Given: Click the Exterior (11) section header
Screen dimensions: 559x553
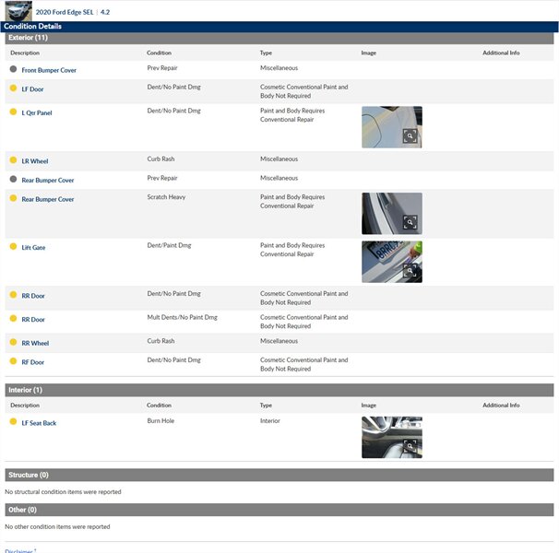Looking at the screenshot, I should click(x=279, y=38).
